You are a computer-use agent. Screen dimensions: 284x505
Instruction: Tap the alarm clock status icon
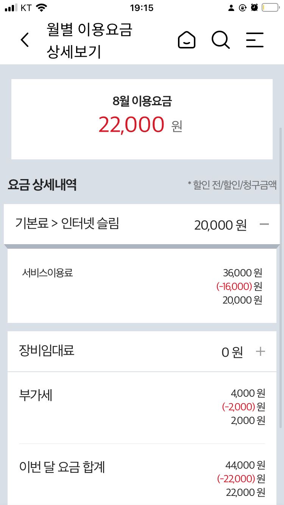[x=254, y=8]
